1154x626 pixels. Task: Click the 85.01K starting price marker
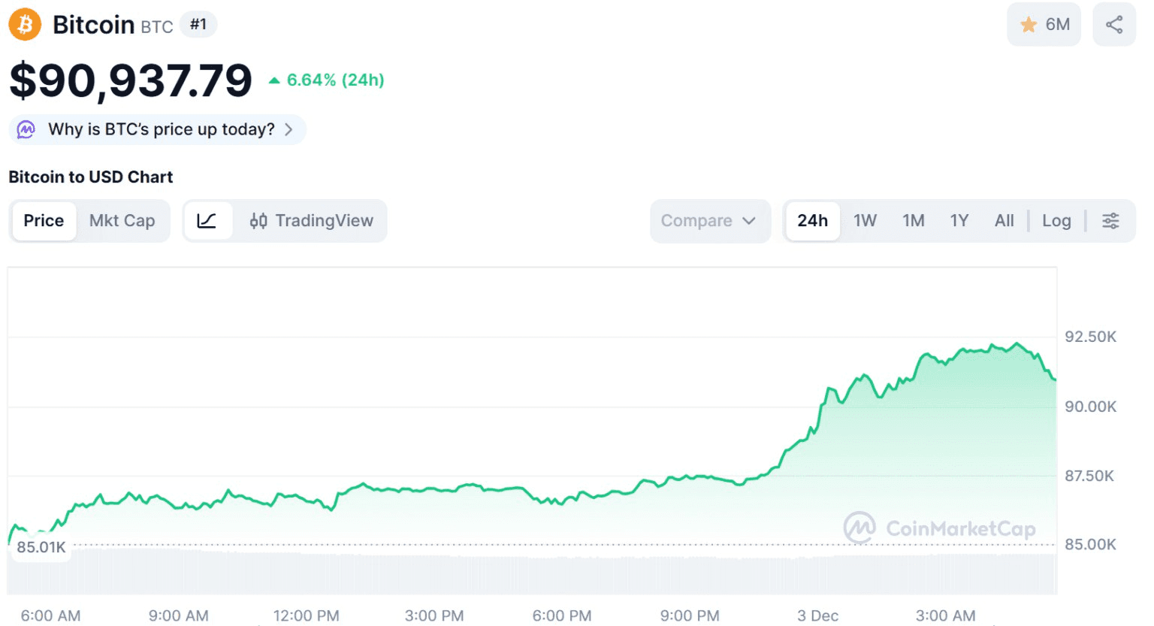click(x=41, y=547)
